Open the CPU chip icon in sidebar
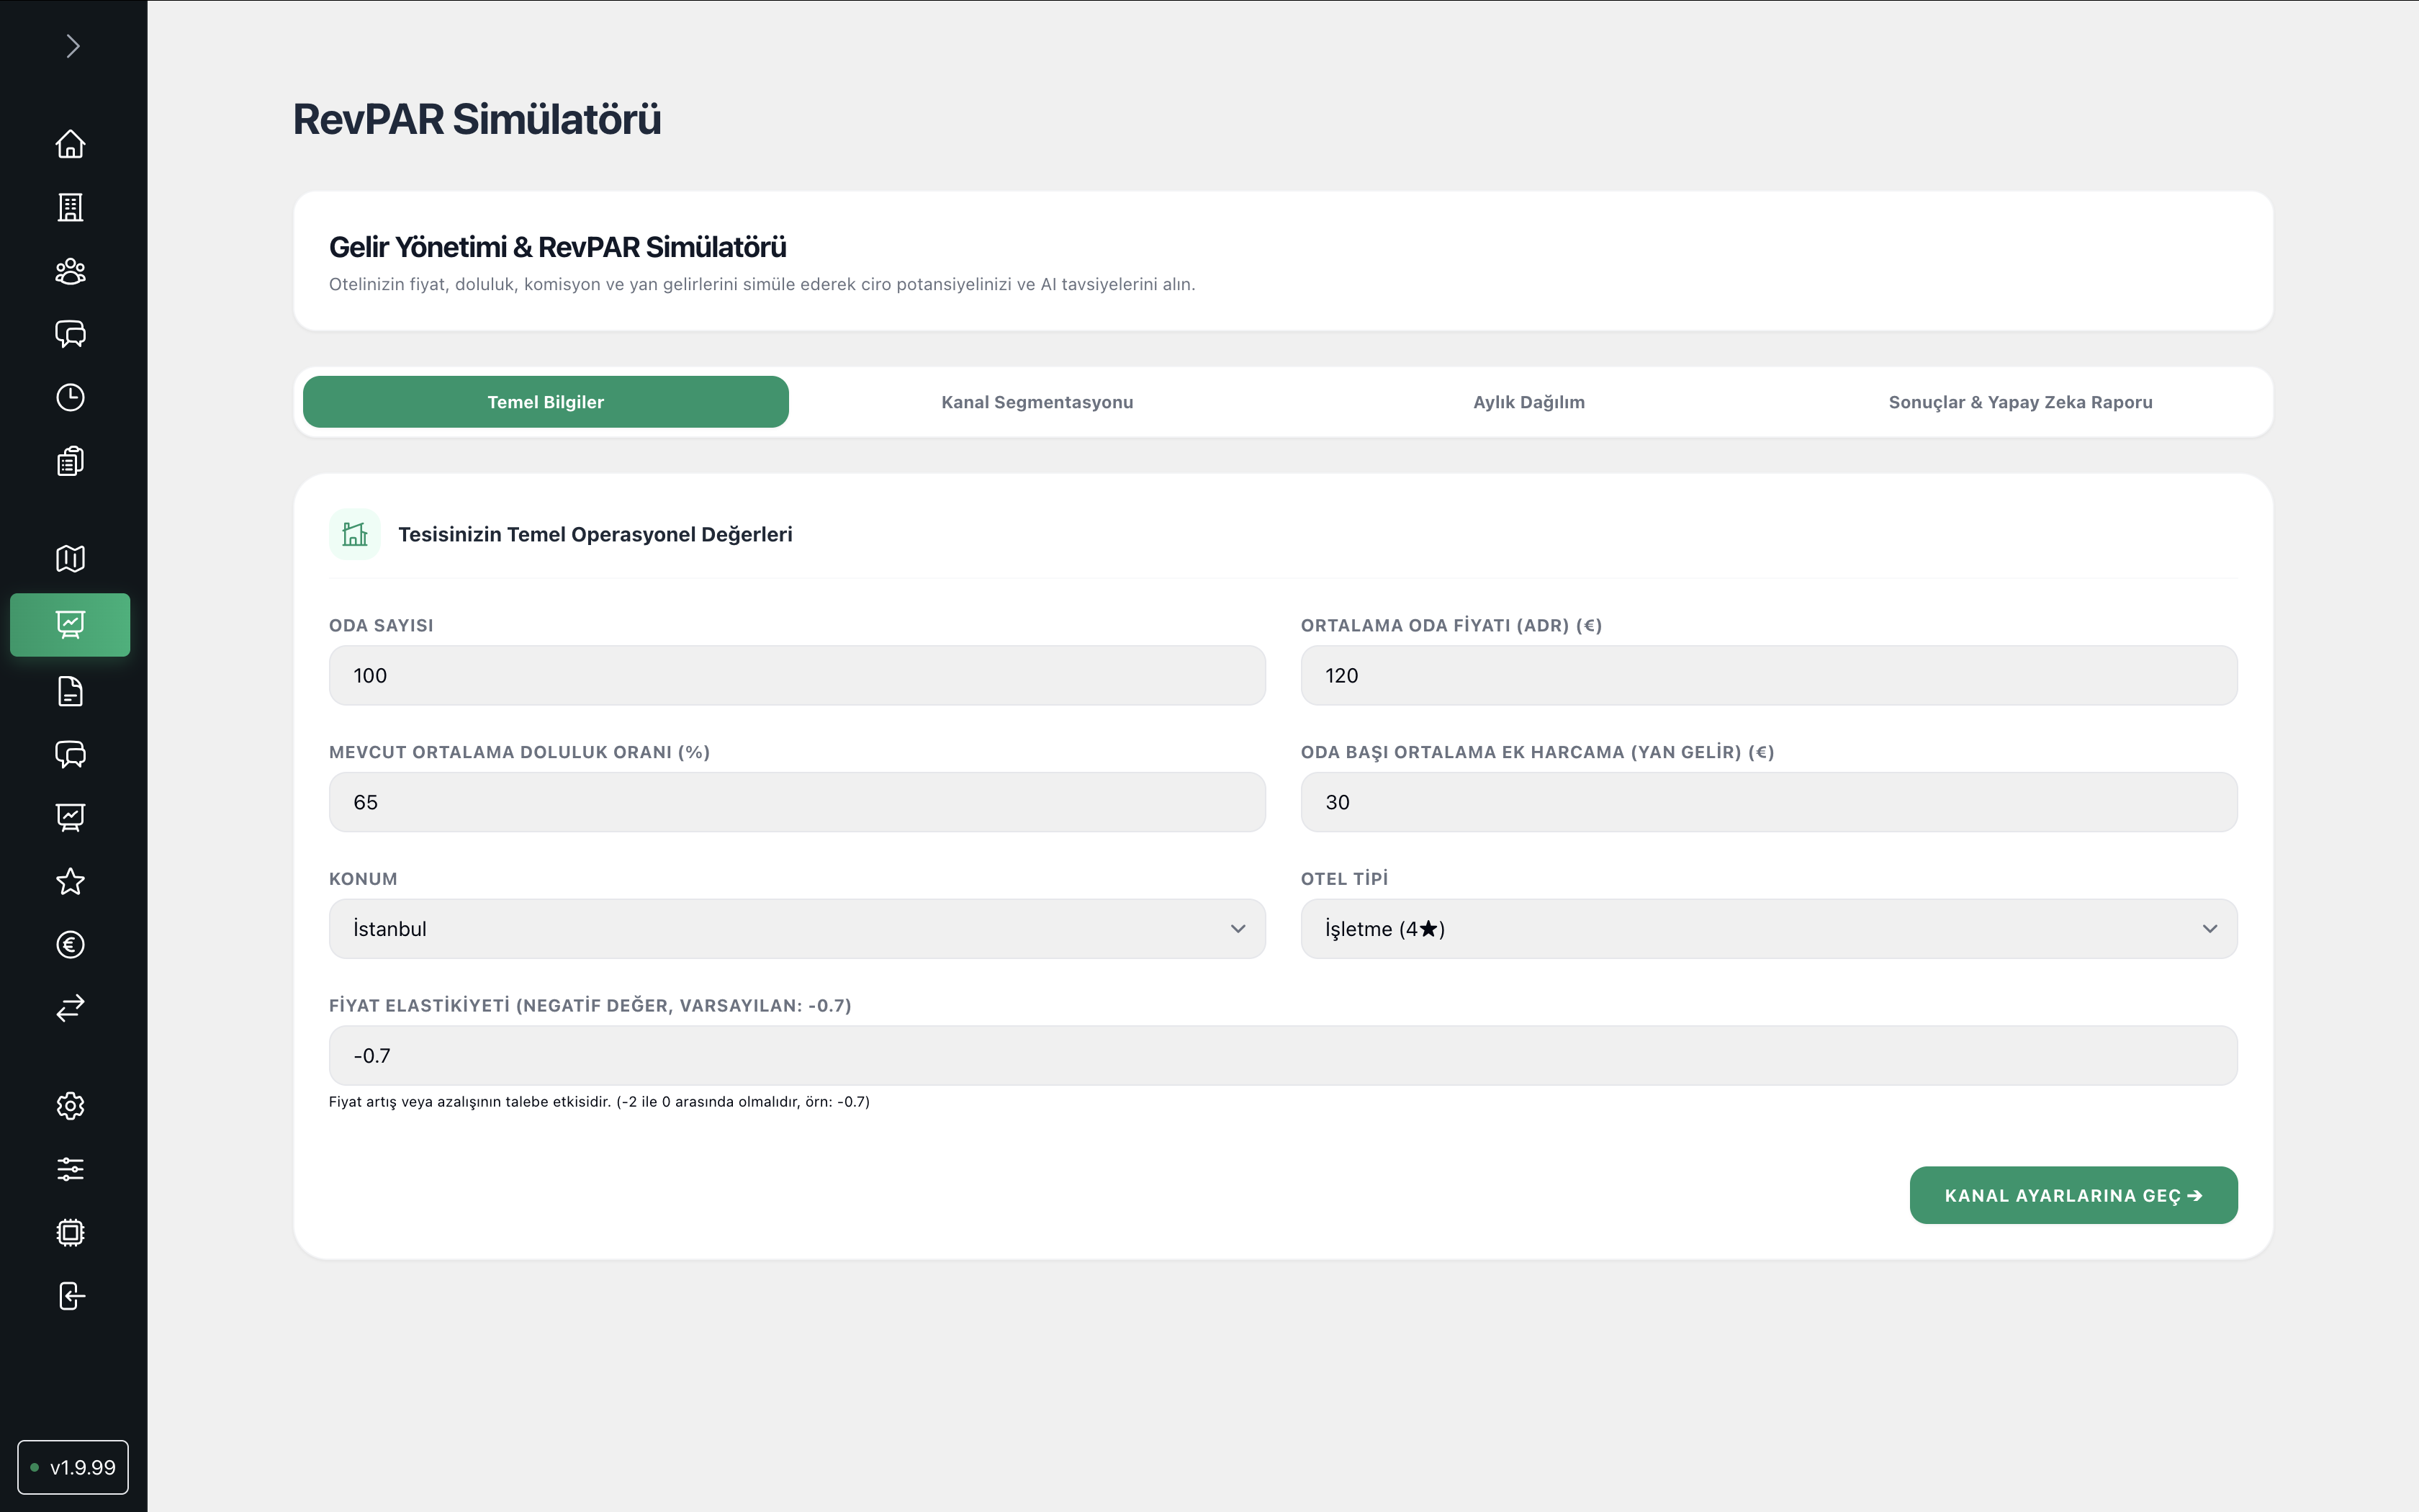This screenshot has height=1512, width=2419. point(70,1232)
